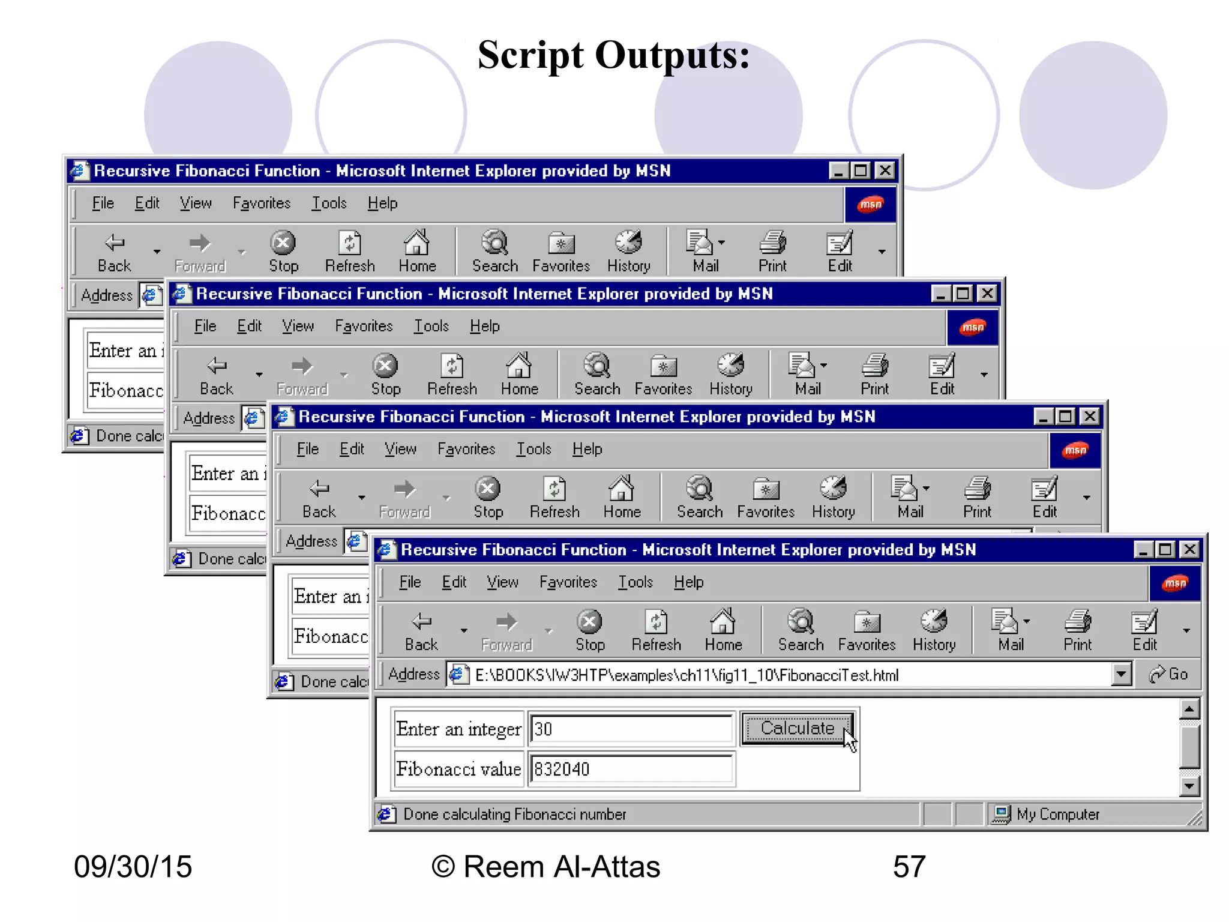Open Back history dropdown arrow in frontmost window
Viewport: 1229px width, 922px height.
point(464,630)
